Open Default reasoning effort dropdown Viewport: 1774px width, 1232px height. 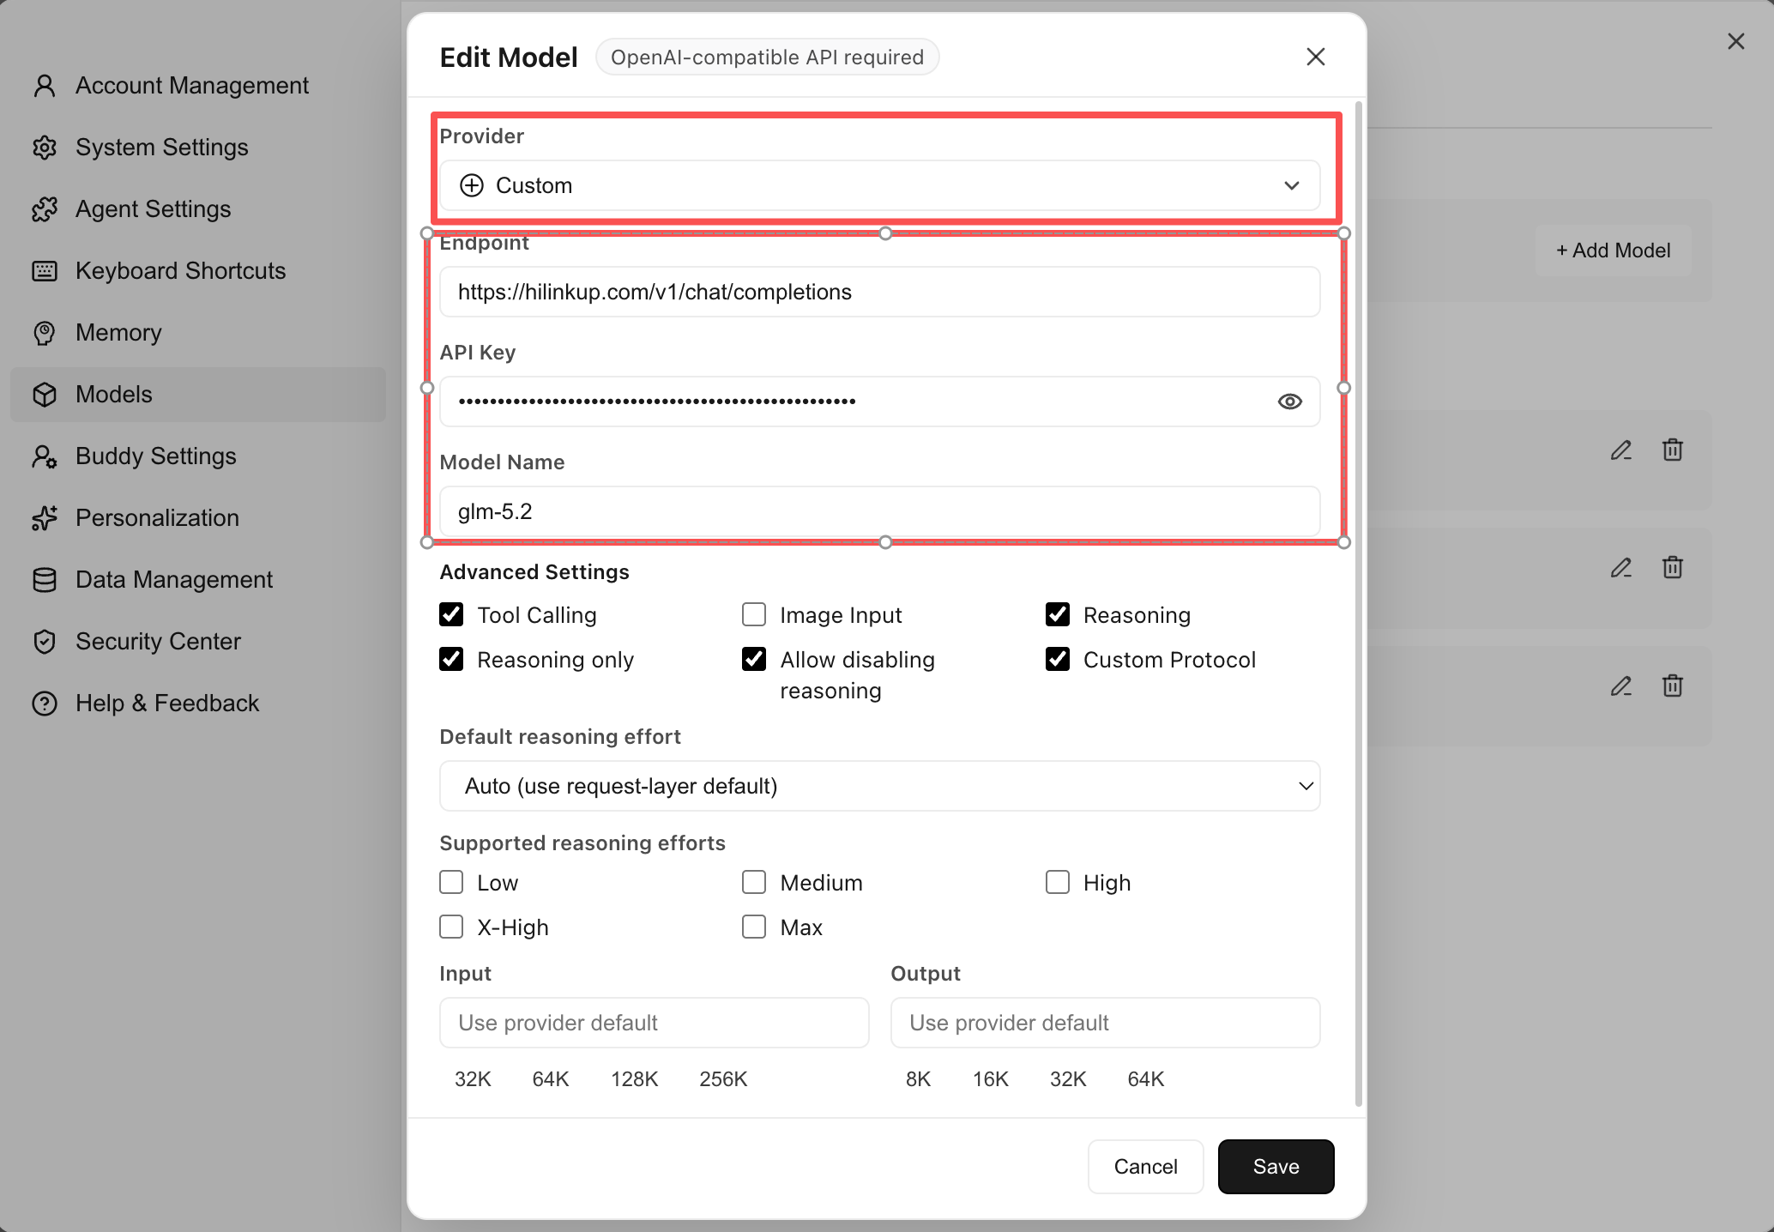[x=879, y=786]
